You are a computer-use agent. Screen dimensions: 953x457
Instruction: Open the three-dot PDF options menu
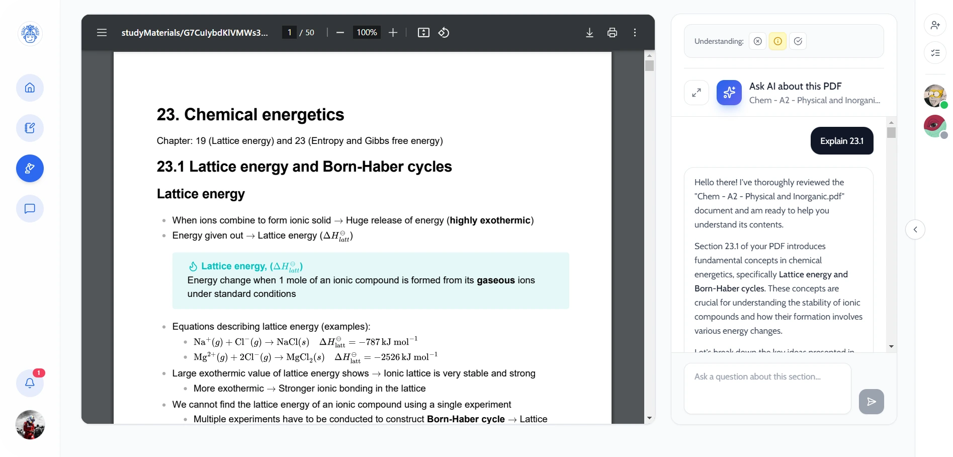(x=634, y=32)
